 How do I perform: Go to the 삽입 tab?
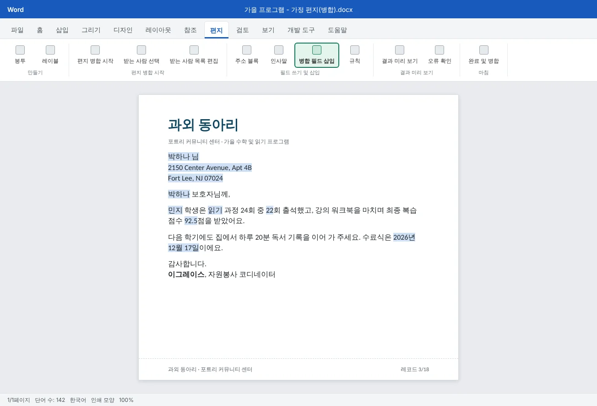(62, 30)
